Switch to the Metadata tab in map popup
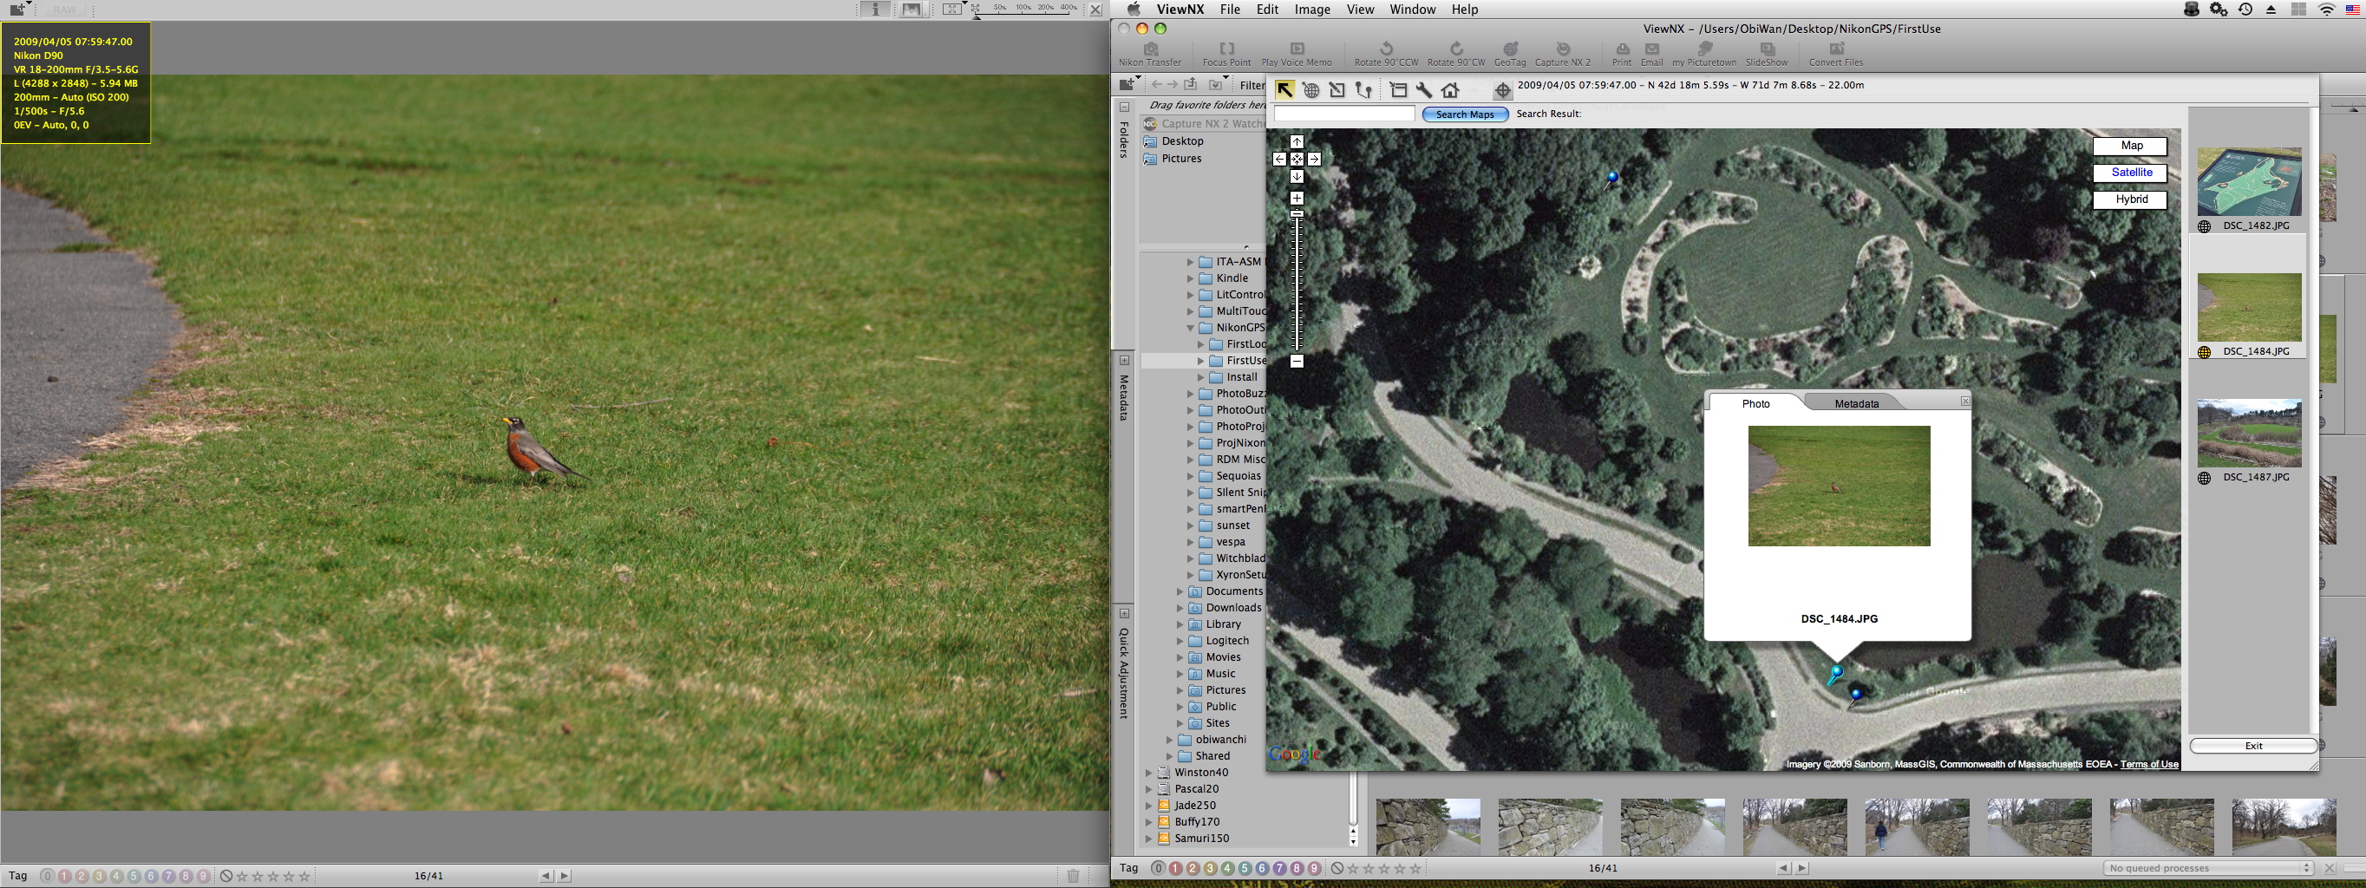Image resolution: width=2366 pixels, height=888 pixels. pos(1856,403)
